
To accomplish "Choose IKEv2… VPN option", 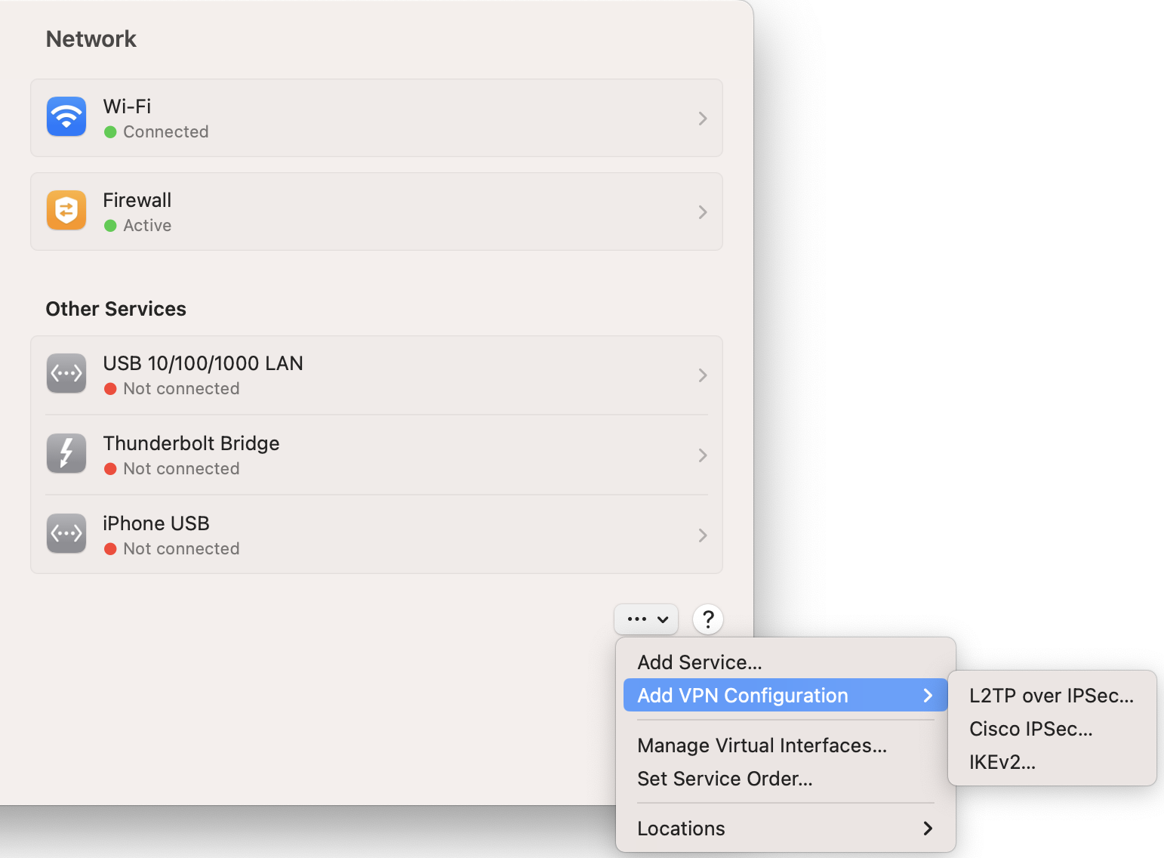I will click(x=1052, y=762).
